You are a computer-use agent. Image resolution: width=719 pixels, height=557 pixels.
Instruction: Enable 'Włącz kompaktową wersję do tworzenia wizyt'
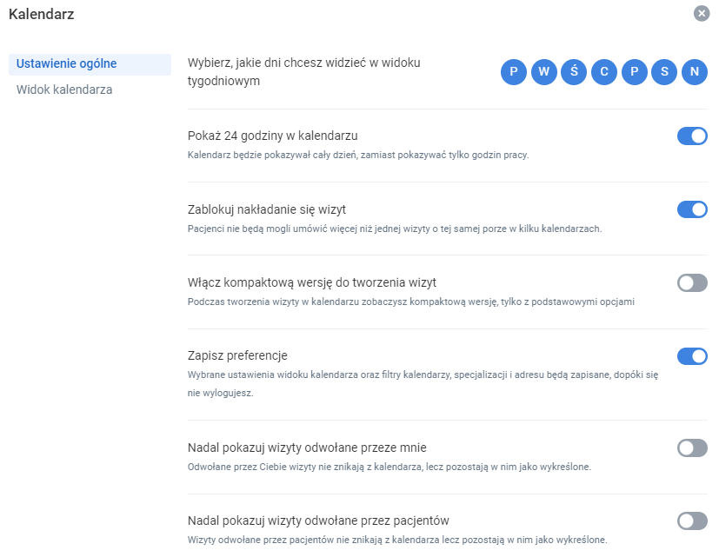point(692,282)
